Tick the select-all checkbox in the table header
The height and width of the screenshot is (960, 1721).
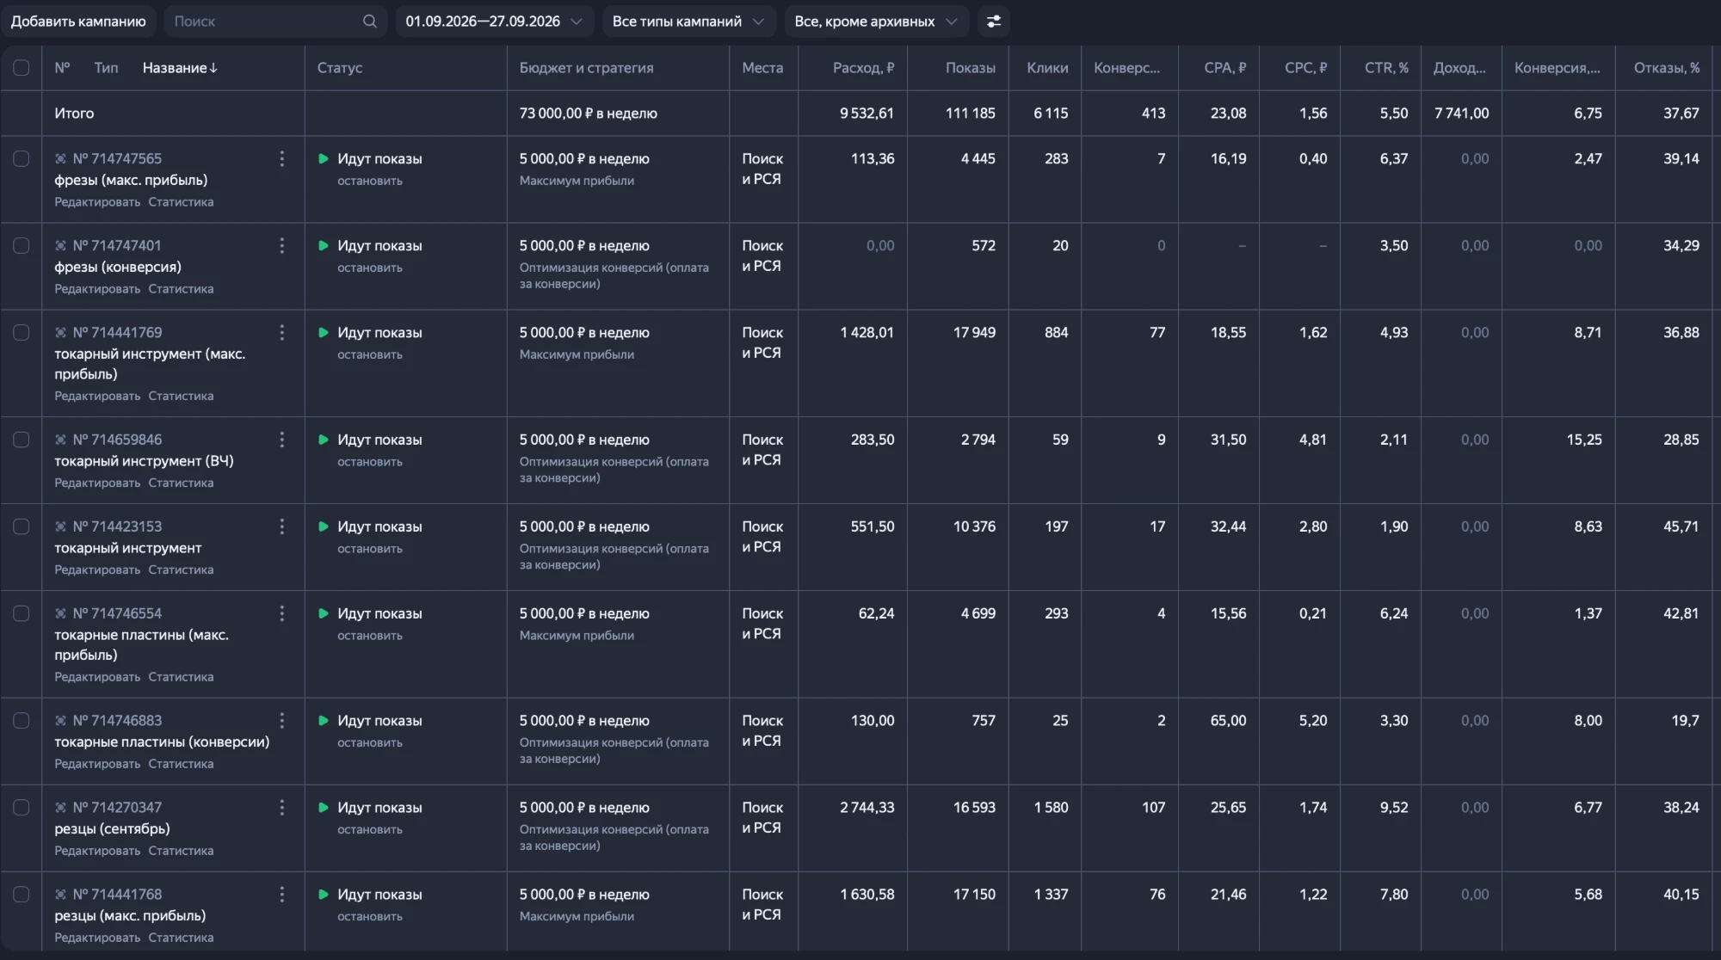point(22,68)
